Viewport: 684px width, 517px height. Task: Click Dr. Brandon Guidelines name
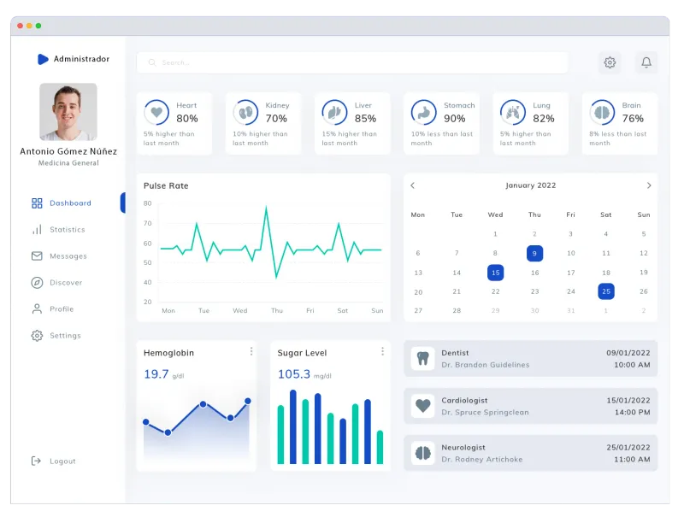point(485,365)
